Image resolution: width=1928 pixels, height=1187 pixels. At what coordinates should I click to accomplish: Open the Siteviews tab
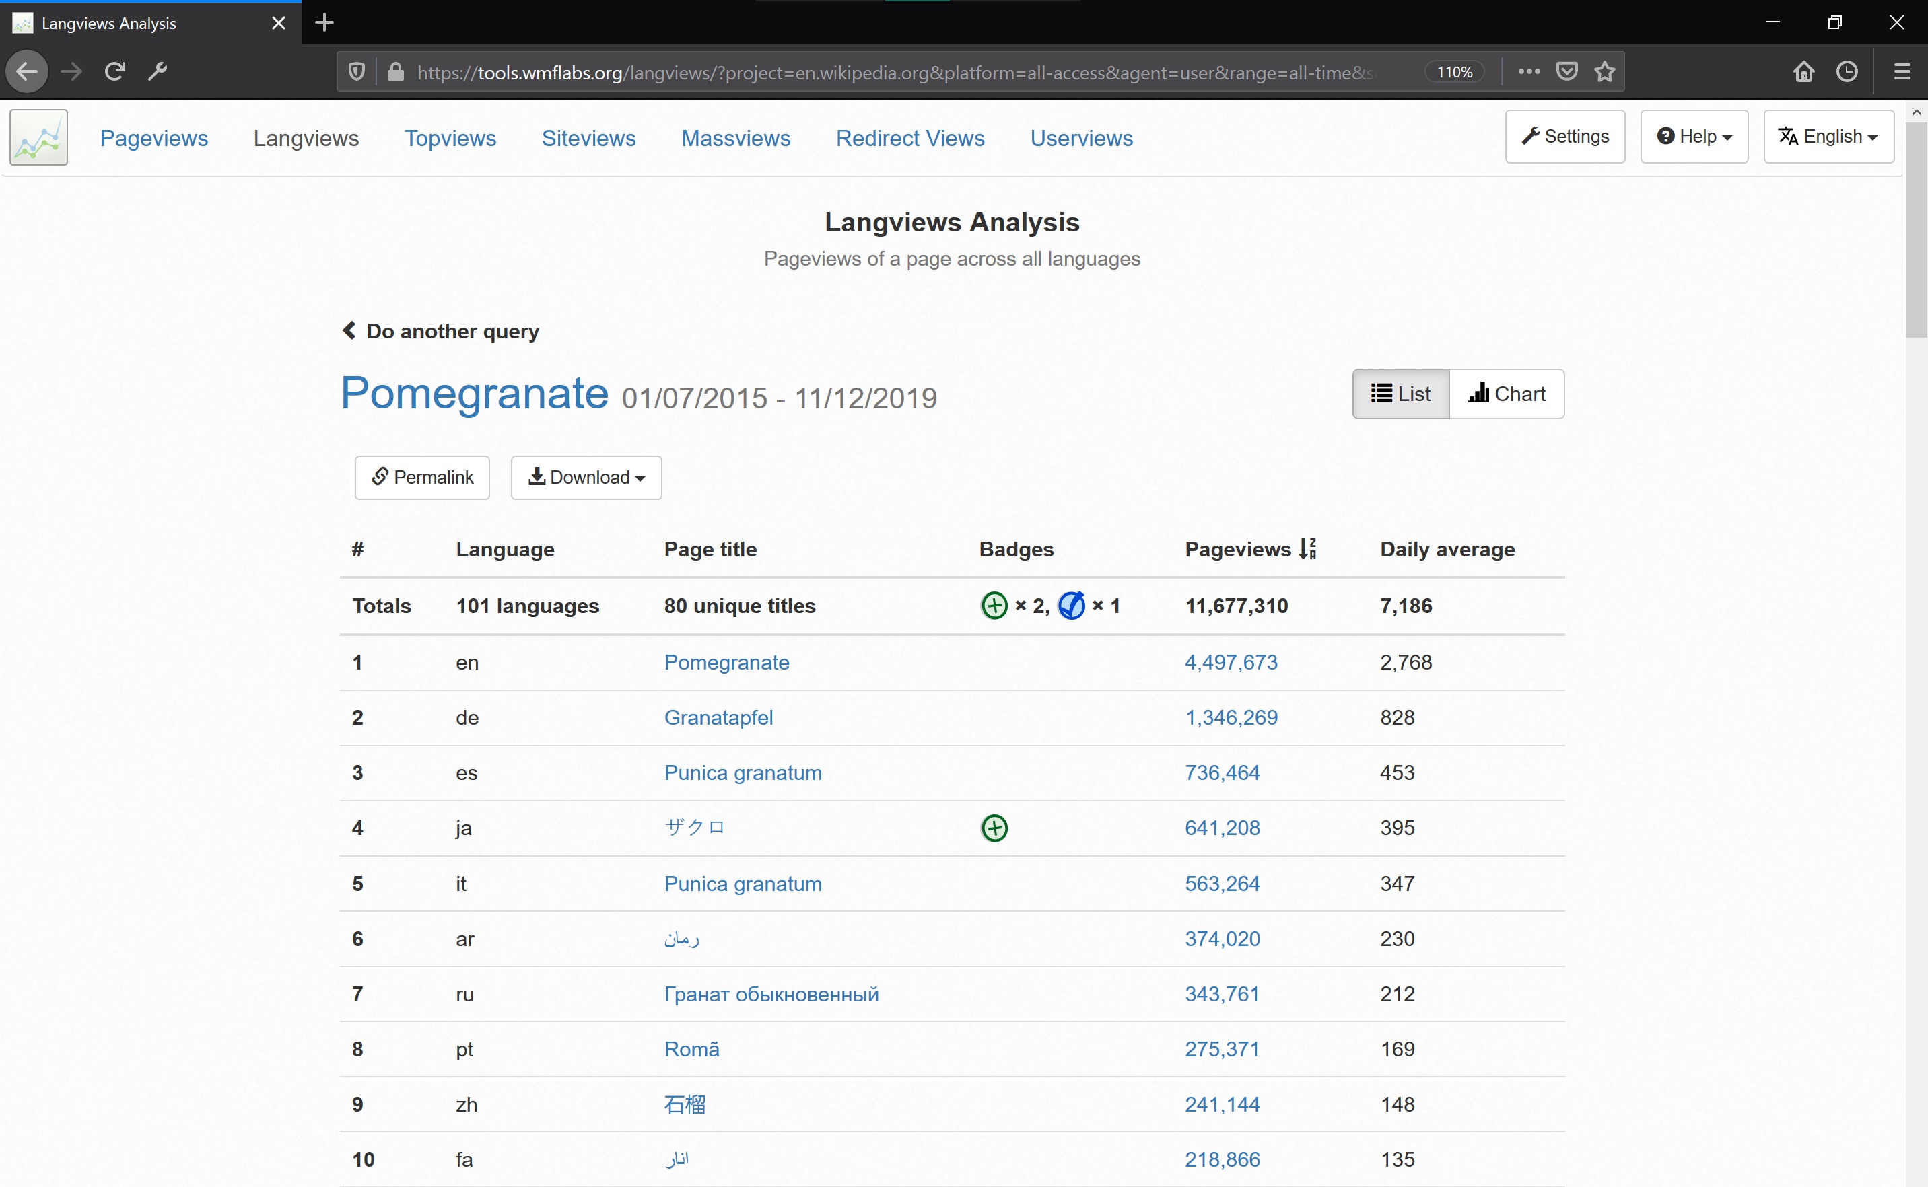pyautogui.click(x=590, y=138)
